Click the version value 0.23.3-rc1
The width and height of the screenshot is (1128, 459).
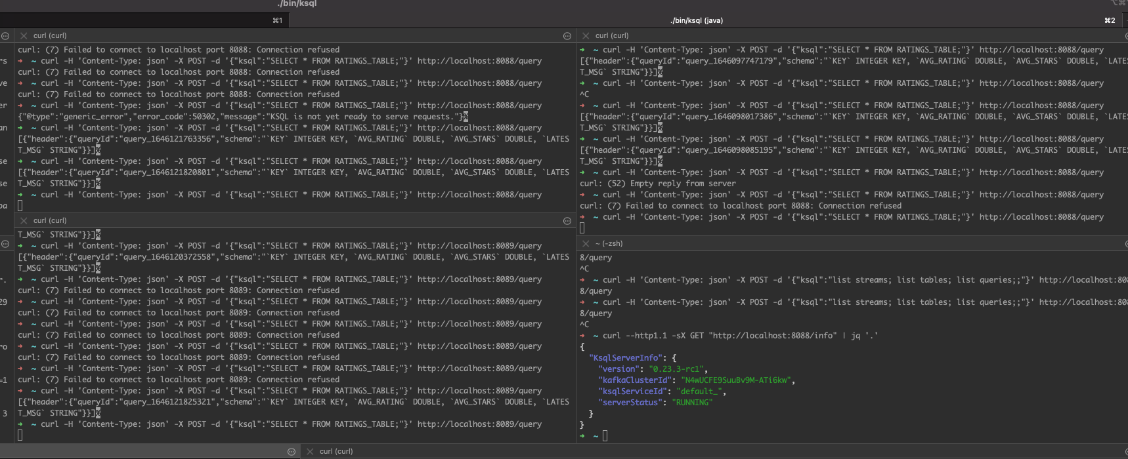click(x=676, y=369)
